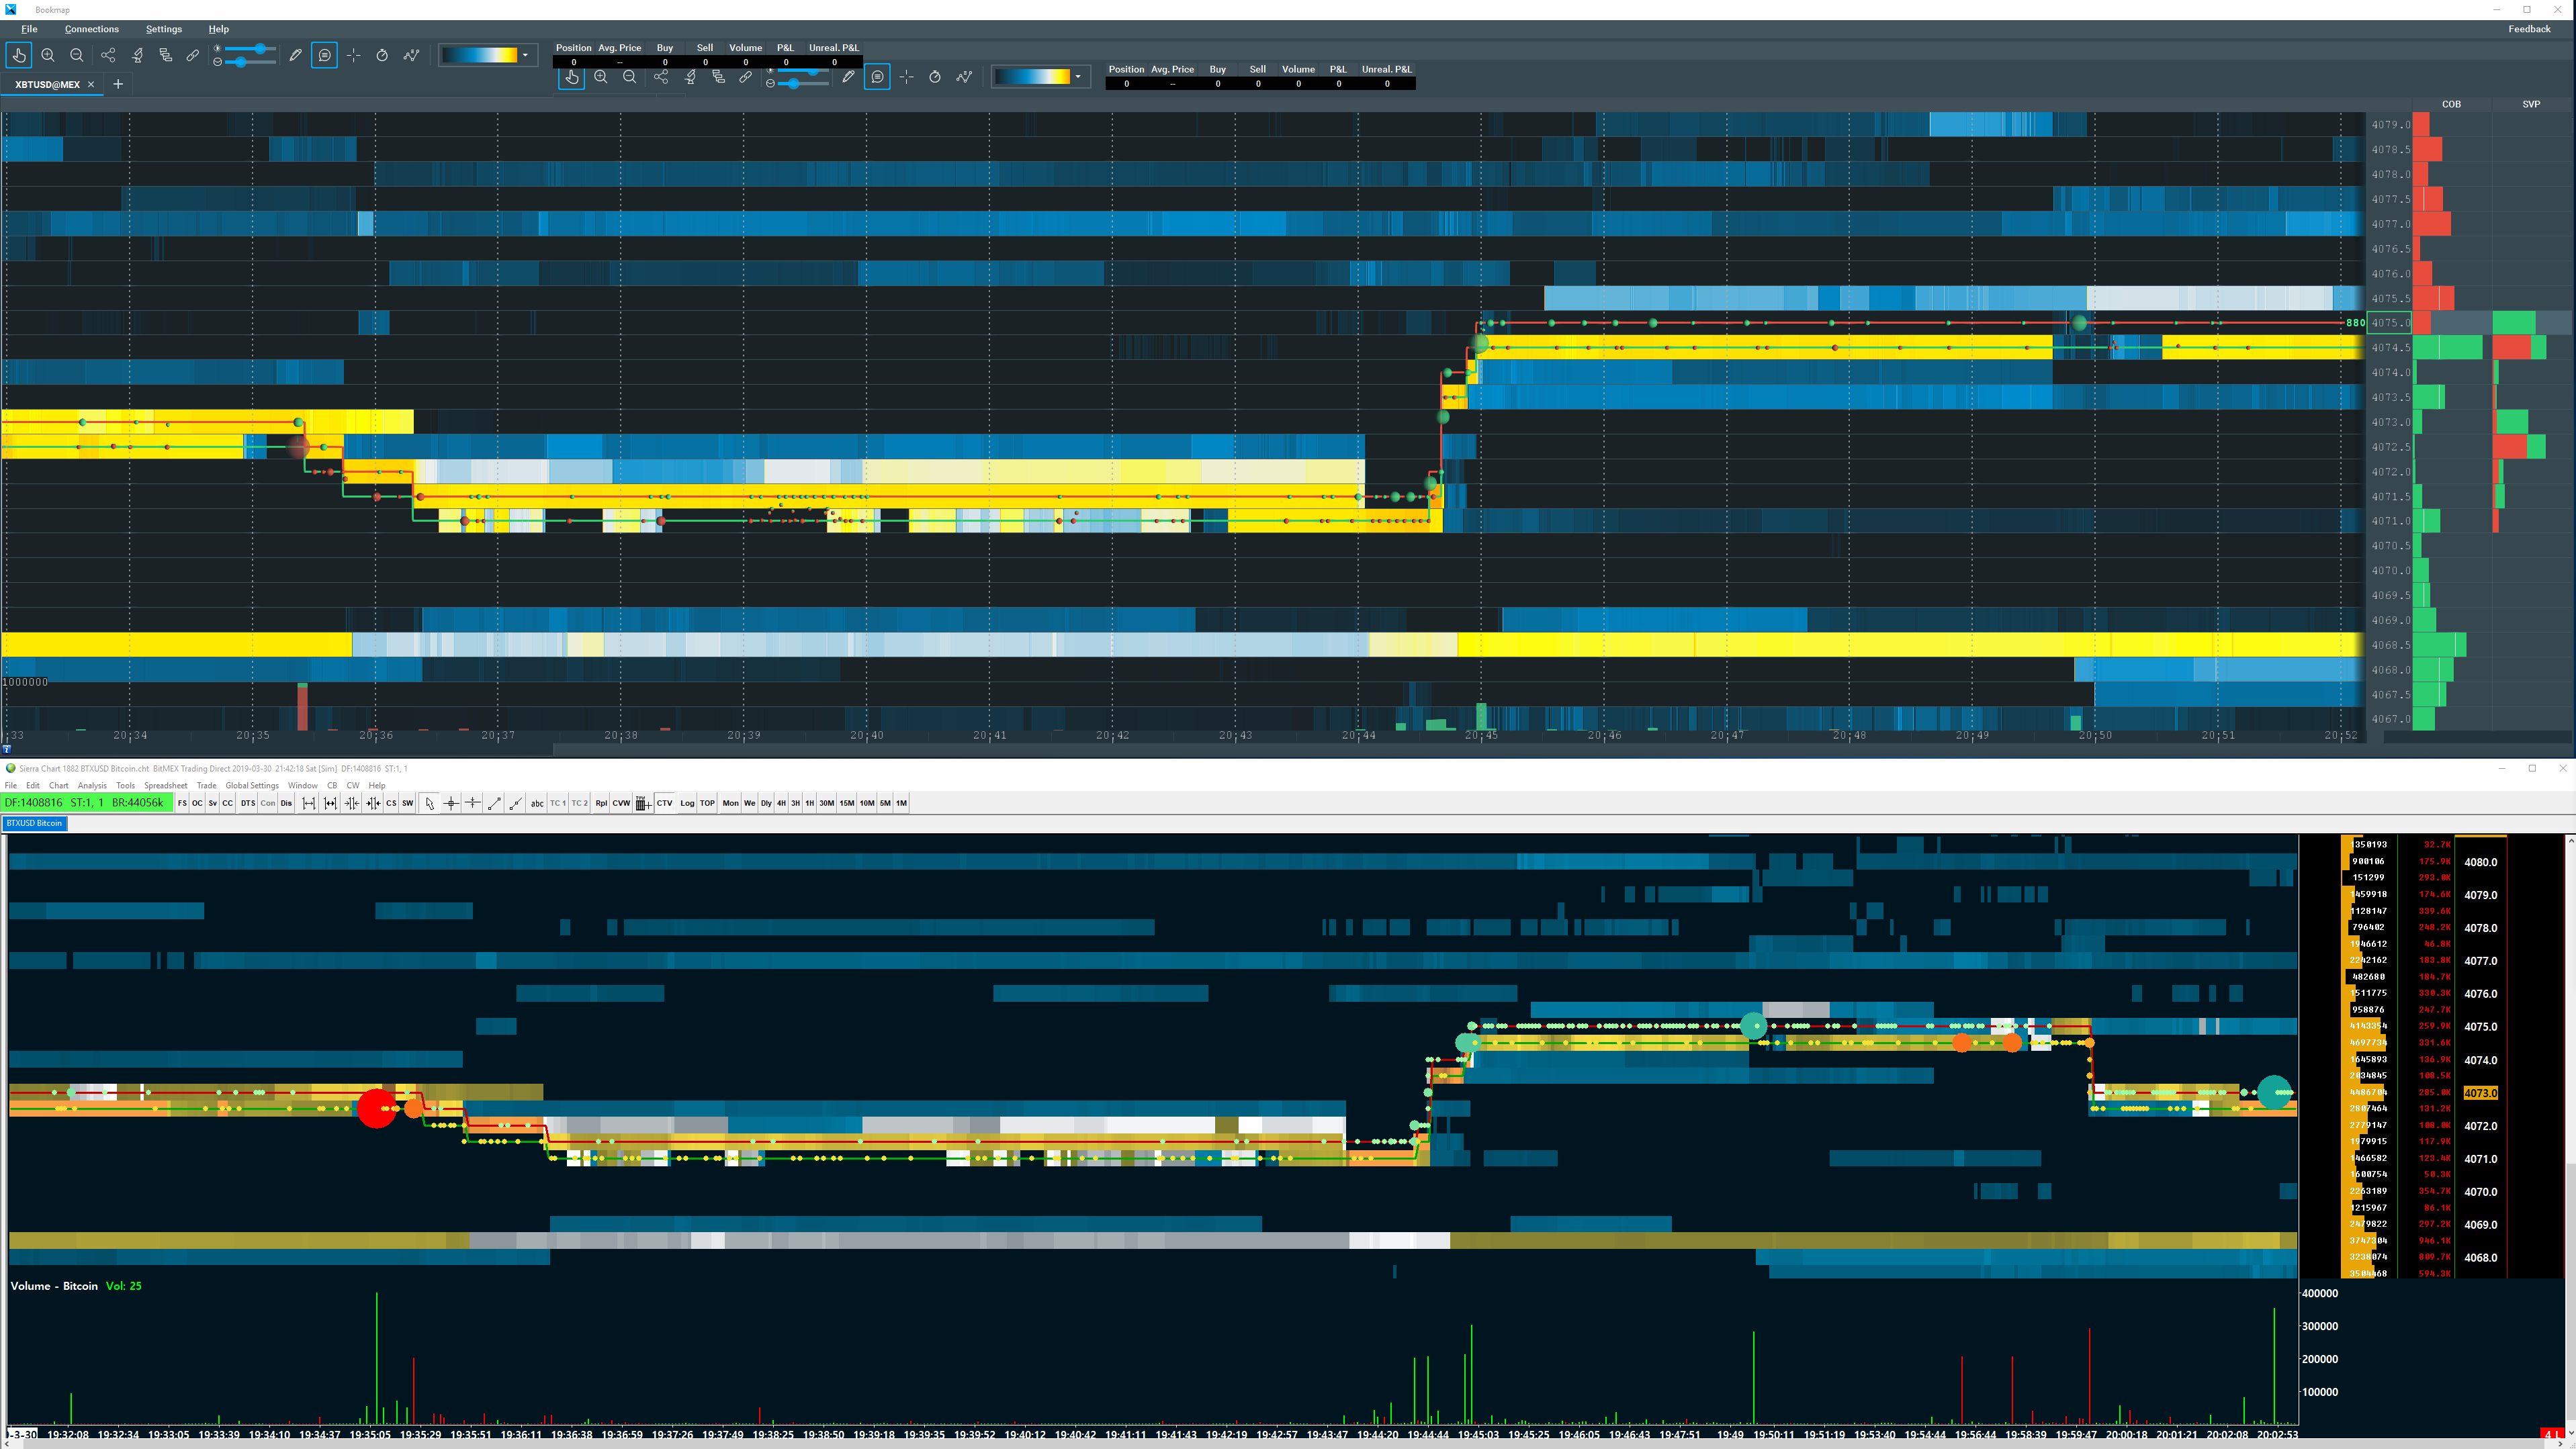The height and width of the screenshot is (1449, 2576).
Task: Select the line drawing tool in Sierra Chart
Action: coord(494,804)
